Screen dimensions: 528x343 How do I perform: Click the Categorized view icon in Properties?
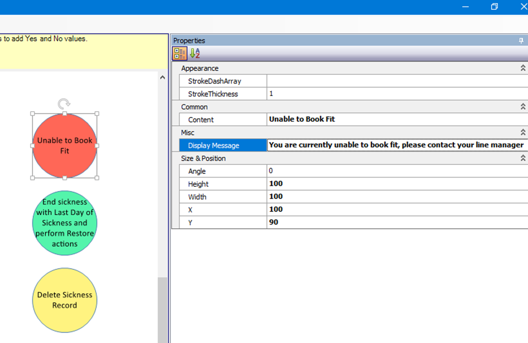point(179,53)
